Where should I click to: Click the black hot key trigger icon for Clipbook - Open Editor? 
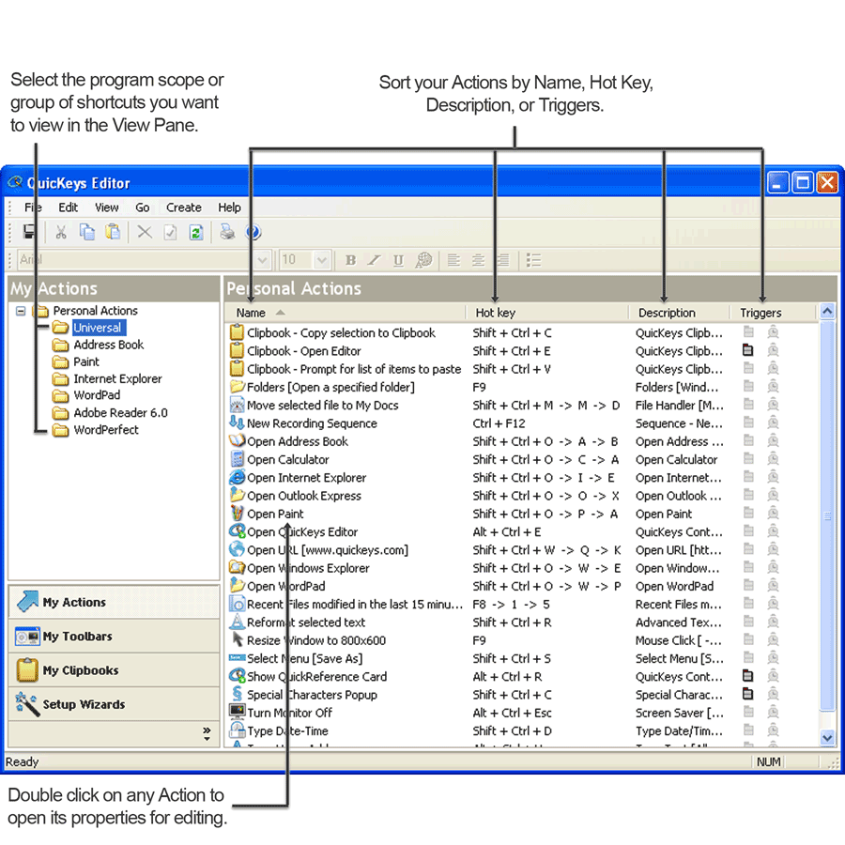coord(748,350)
